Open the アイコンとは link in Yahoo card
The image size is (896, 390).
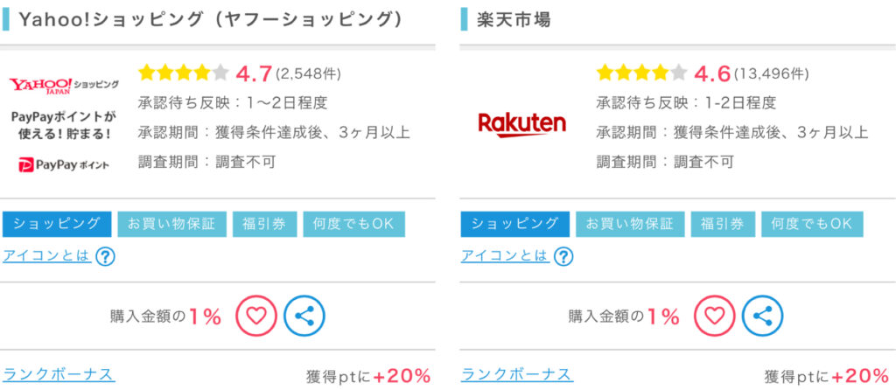47,256
